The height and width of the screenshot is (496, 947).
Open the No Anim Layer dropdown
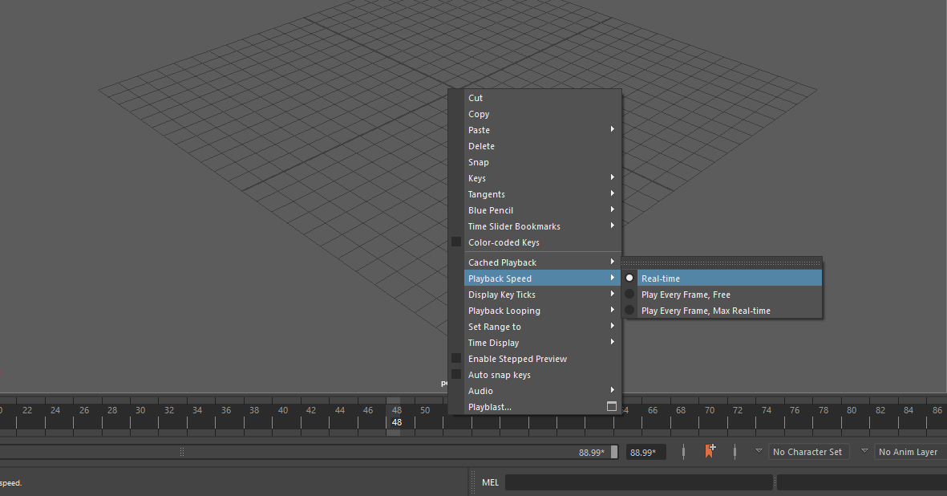click(909, 451)
